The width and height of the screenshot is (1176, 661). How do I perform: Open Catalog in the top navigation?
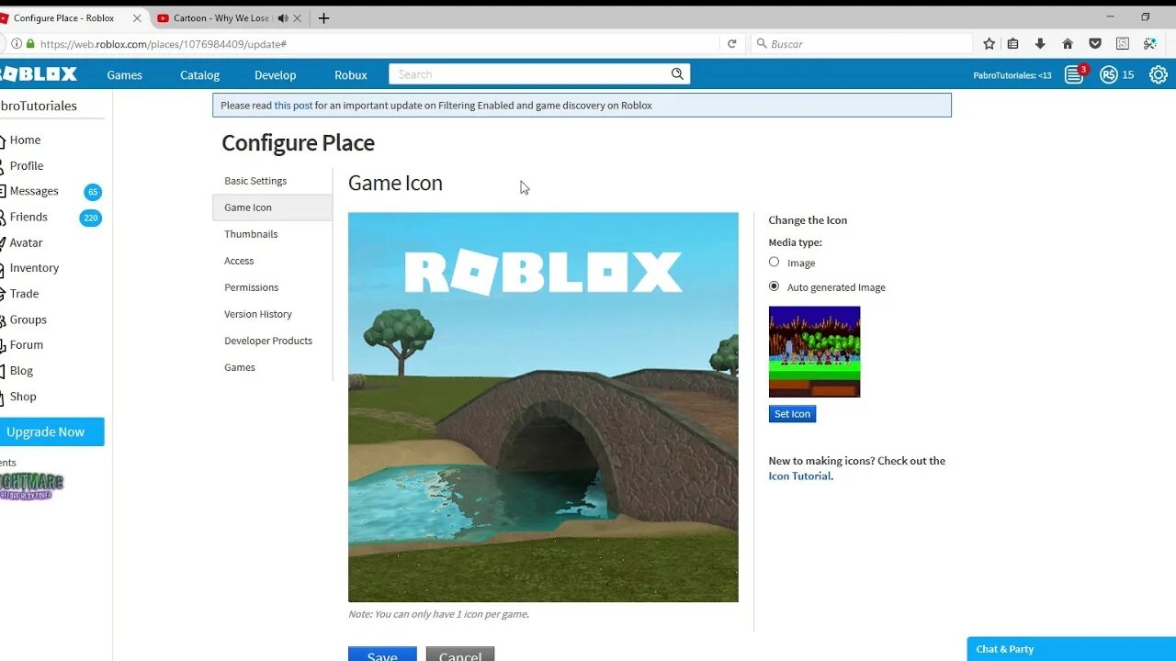(x=199, y=75)
